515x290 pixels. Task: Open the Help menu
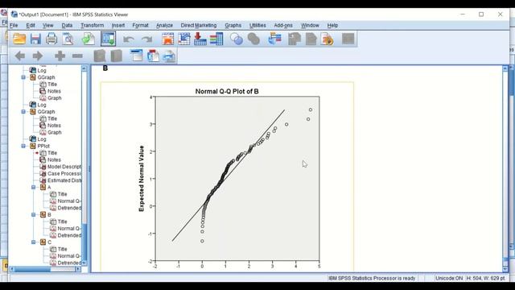click(332, 25)
